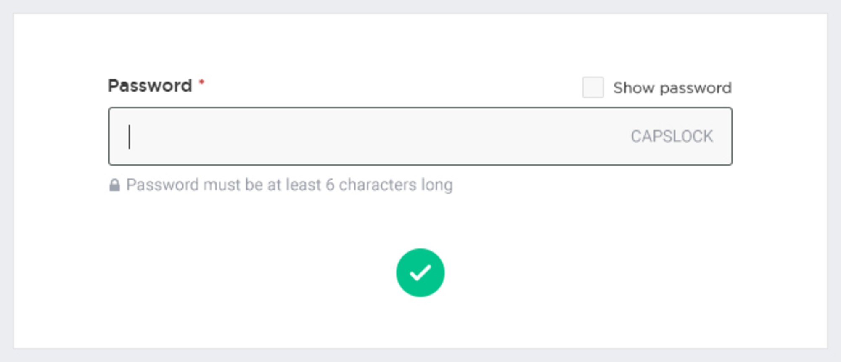Viewport: 841px width, 362px height.
Task: Click the CAPSLOCK indicator inside the field
Action: (x=672, y=136)
